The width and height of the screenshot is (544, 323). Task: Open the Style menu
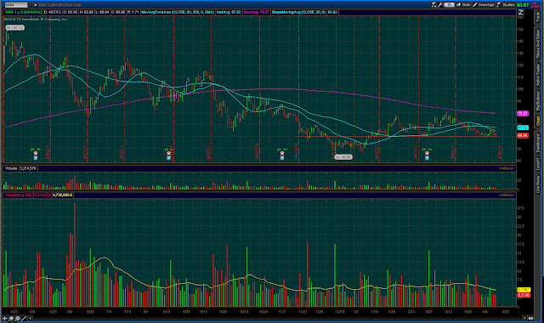coord(463,4)
